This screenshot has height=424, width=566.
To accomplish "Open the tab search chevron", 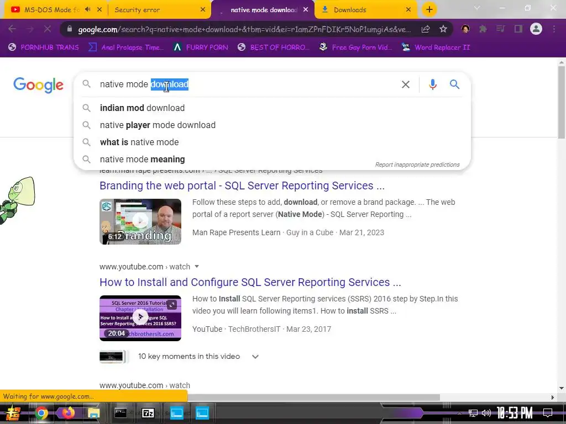I will (x=477, y=8).
